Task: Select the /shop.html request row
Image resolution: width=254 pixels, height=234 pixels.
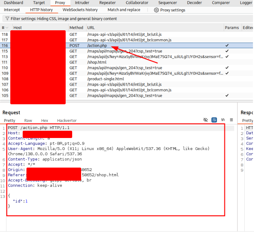Action: pyautogui.click(x=97, y=62)
